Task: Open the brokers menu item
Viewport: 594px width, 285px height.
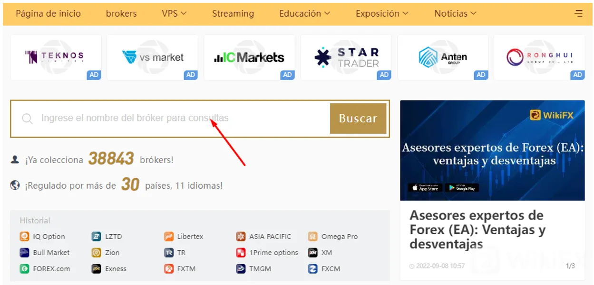Action: [121, 13]
